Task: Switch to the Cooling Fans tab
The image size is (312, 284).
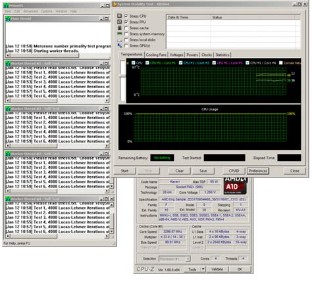Action: tap(156, 55)
